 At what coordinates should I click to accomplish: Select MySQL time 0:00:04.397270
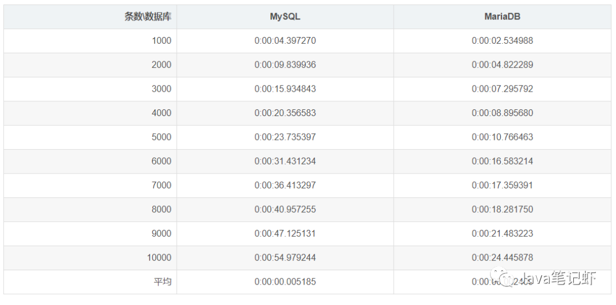pos(285,41)
